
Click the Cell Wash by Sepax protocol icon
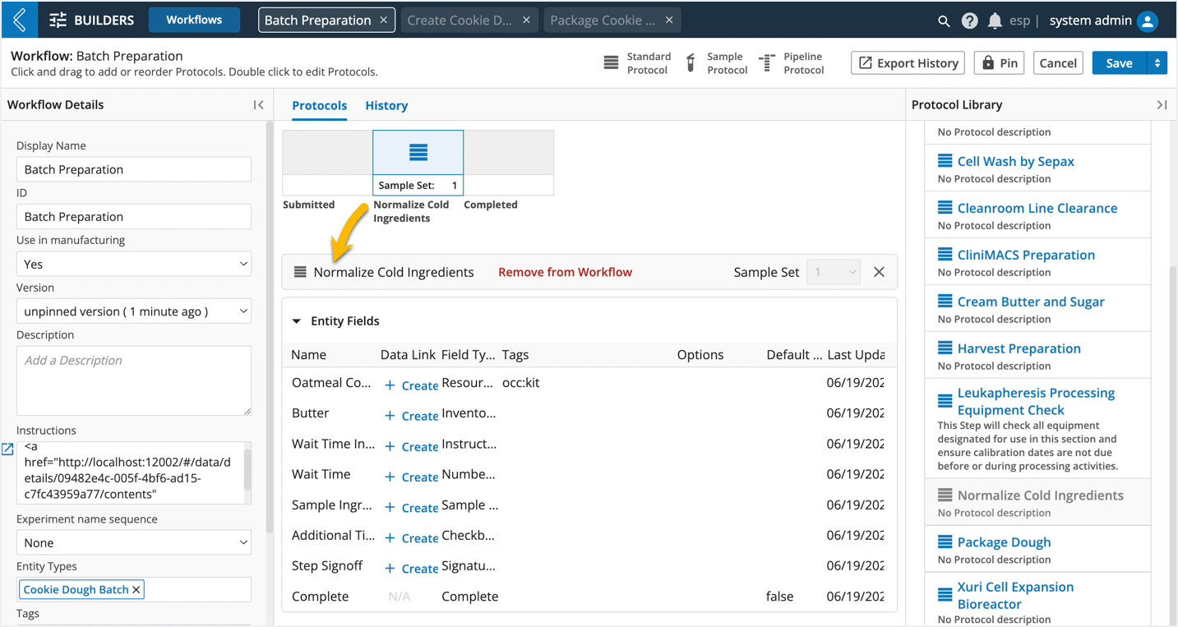click(945, 161)
